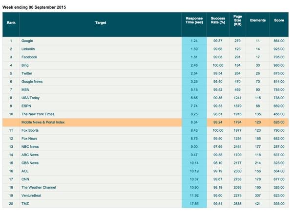293x212 pixels.
Task: Click rank number 13
Action: (11, 147)
